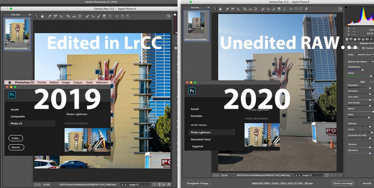Rotate image clockwise in left window
The height and width of the screenshot is (188, 374).
pos(127,16)
